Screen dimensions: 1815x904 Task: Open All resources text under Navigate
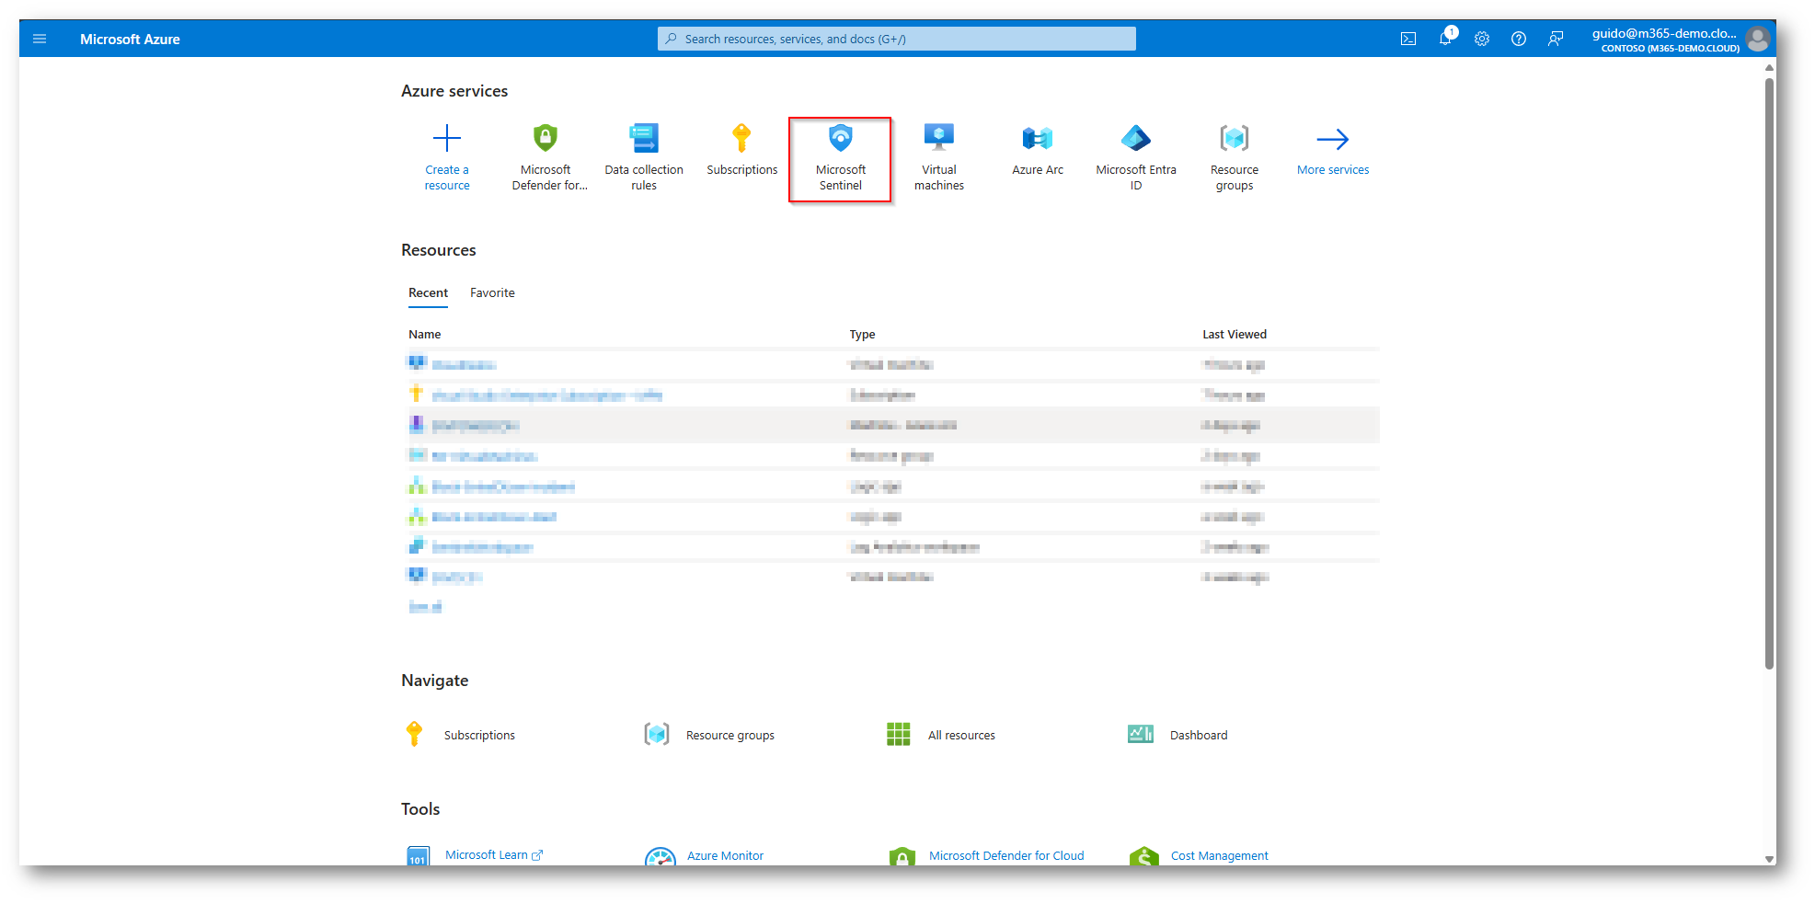point(961,735)
